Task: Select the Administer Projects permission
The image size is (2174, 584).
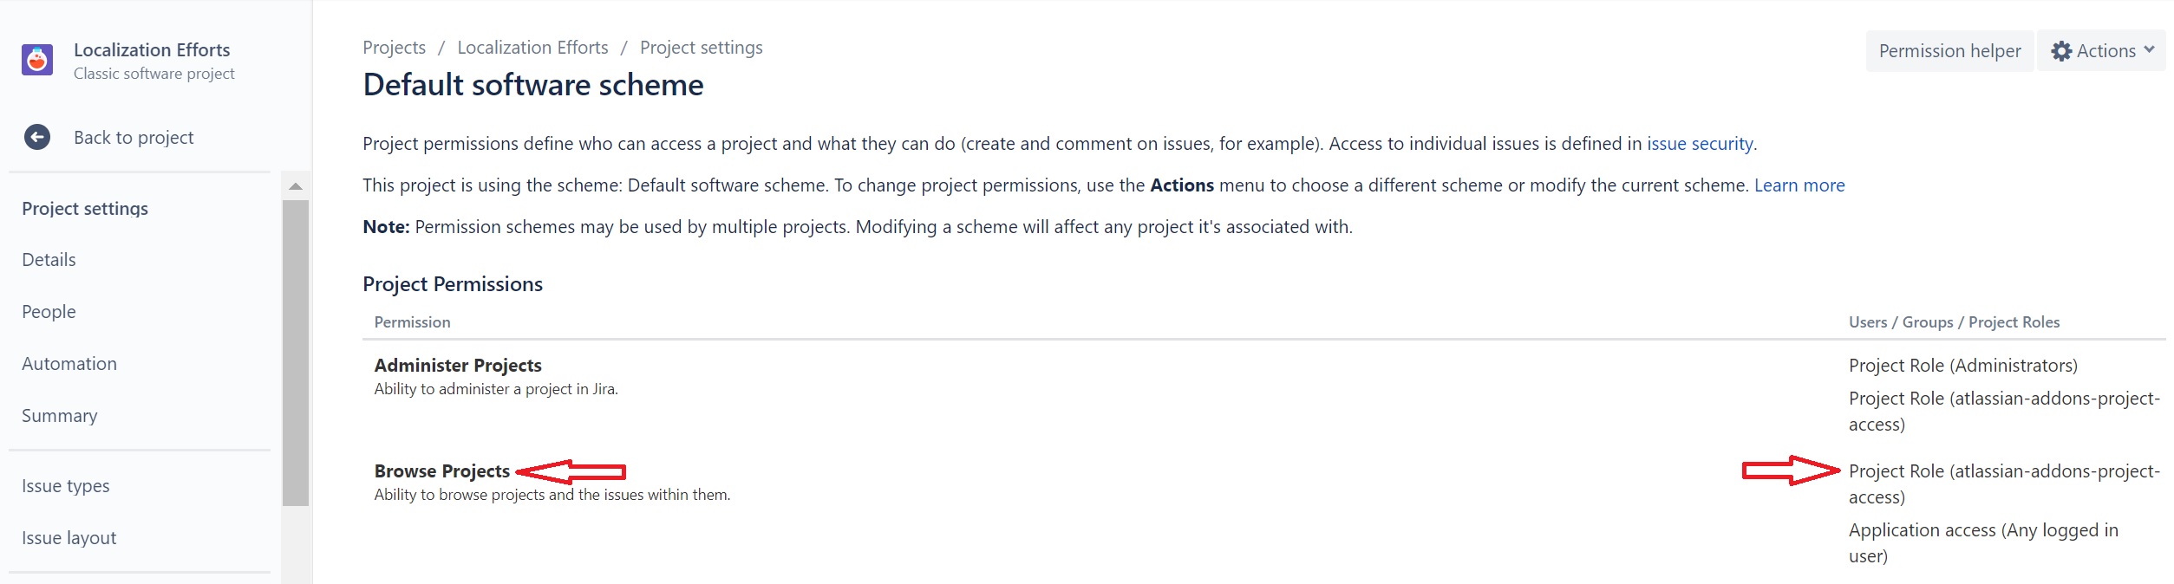Action: click(457, 366)
